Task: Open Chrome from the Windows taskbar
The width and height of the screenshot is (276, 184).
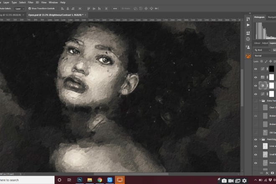Action: (x=100, y=180)
